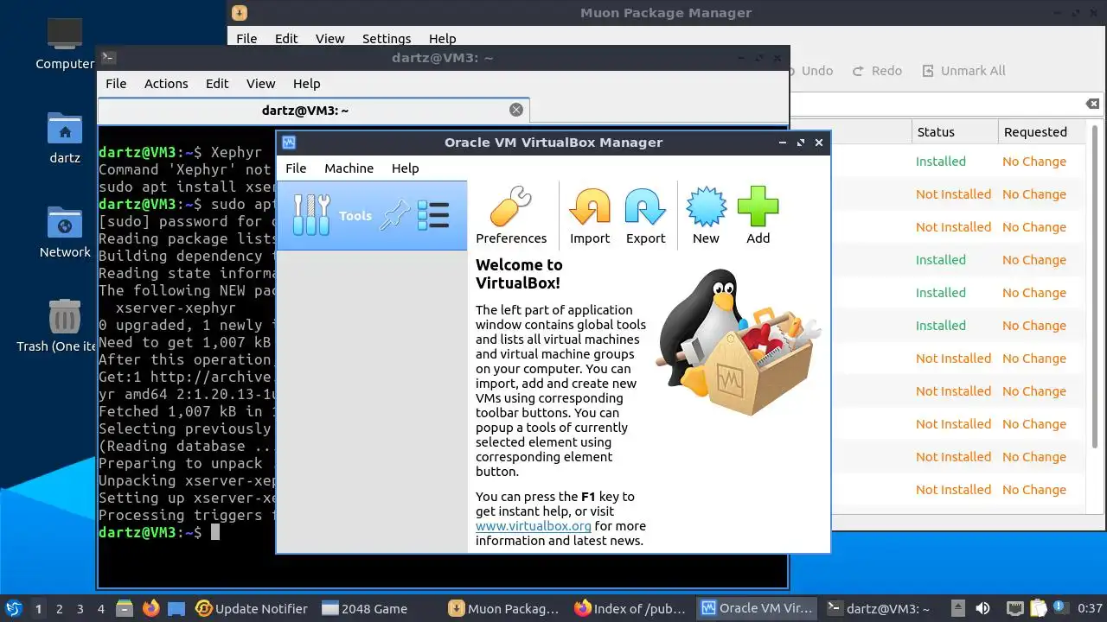Switch to Update Notifier taskbar entry

pos(252,608)
